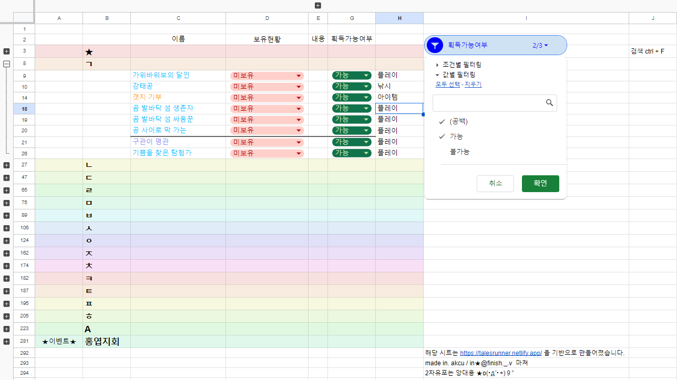Click the 취소 button
The width and height of the screenshot is (677, 380).
495,183
